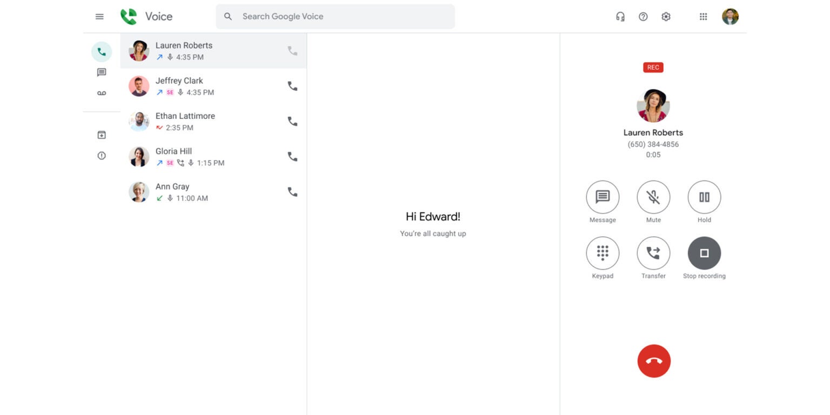The image size is (830, 415).
Task: Open the Google apps grid
Action: click(x=703, y=17)
